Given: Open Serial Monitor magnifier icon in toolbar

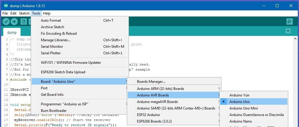Looking at the screenshot, I should [x=289, y=22].
